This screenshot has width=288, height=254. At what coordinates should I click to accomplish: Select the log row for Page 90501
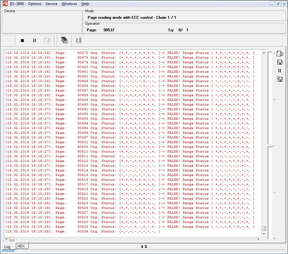[130, 142]
